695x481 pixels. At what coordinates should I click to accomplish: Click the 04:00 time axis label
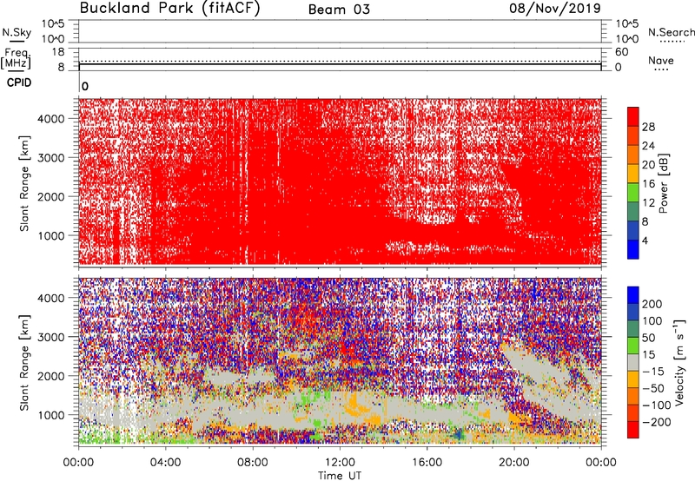click(x=165, y=463)
